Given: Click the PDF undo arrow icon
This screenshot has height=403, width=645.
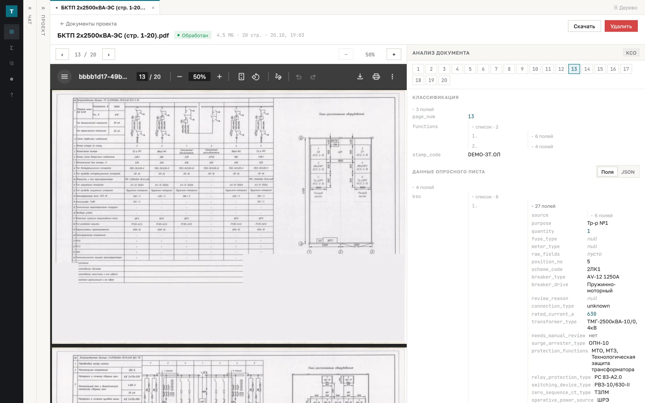Looking at the screenshot, I should pyautogui.click(x=299, y=77).
